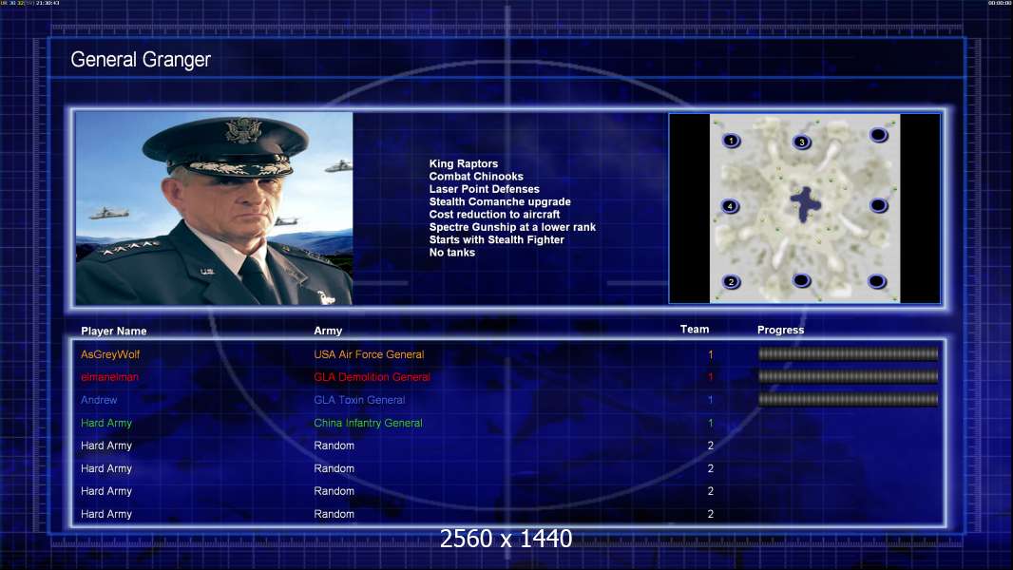Click the Progress column header
This screenshot has width=1013, height=570.
pyautogui.click(x=780, y=330)
